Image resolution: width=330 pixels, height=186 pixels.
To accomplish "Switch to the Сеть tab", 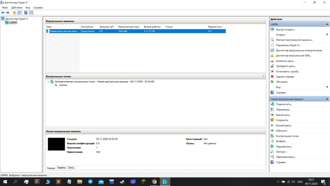I will (x=71, y=168).
